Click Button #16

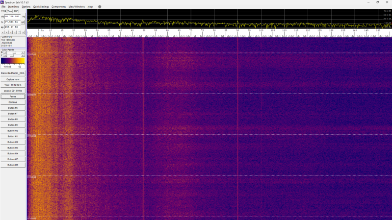[13, 165]
